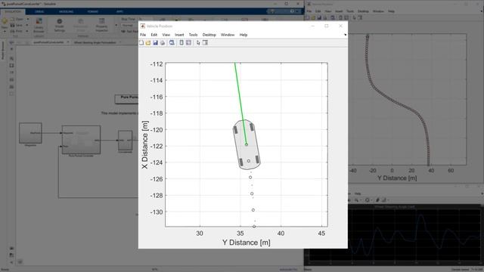Screen dimensions: 484x272
Task: Open Insert menu in Vehicle Position window
Action: 179,35
